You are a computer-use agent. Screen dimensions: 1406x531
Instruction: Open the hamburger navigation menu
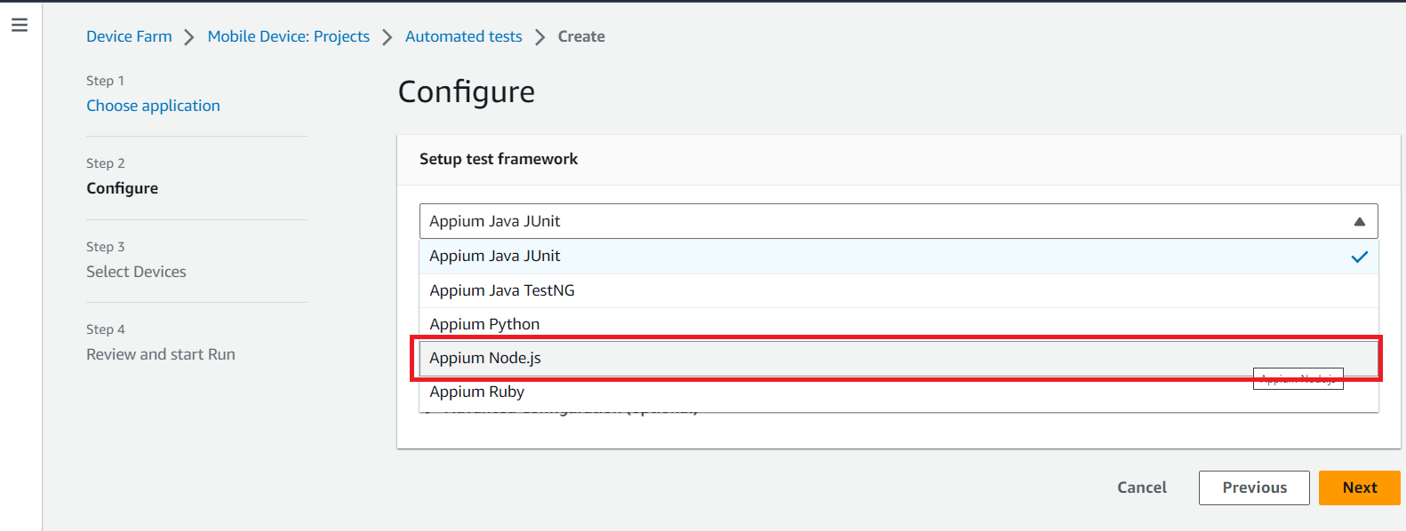pos(20,25)
